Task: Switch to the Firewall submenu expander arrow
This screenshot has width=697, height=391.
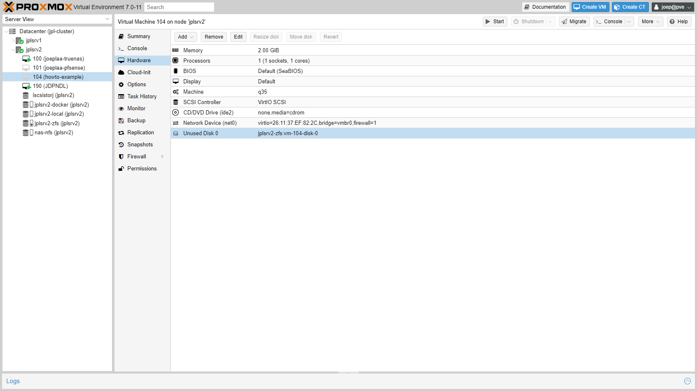Action: pyautogui.click(x=163, y=156)
